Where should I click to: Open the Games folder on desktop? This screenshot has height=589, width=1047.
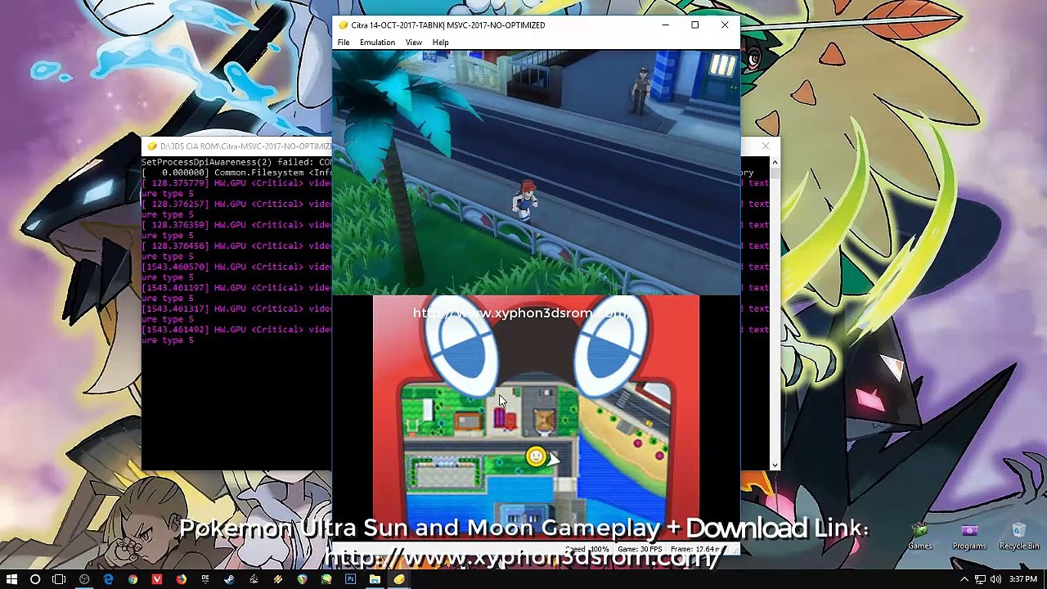click(x=920, y=537)
